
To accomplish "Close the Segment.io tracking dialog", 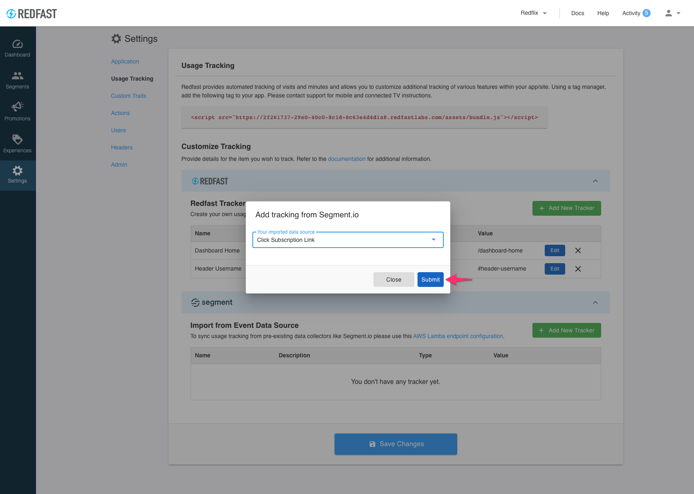I will (x=394, y=280).
